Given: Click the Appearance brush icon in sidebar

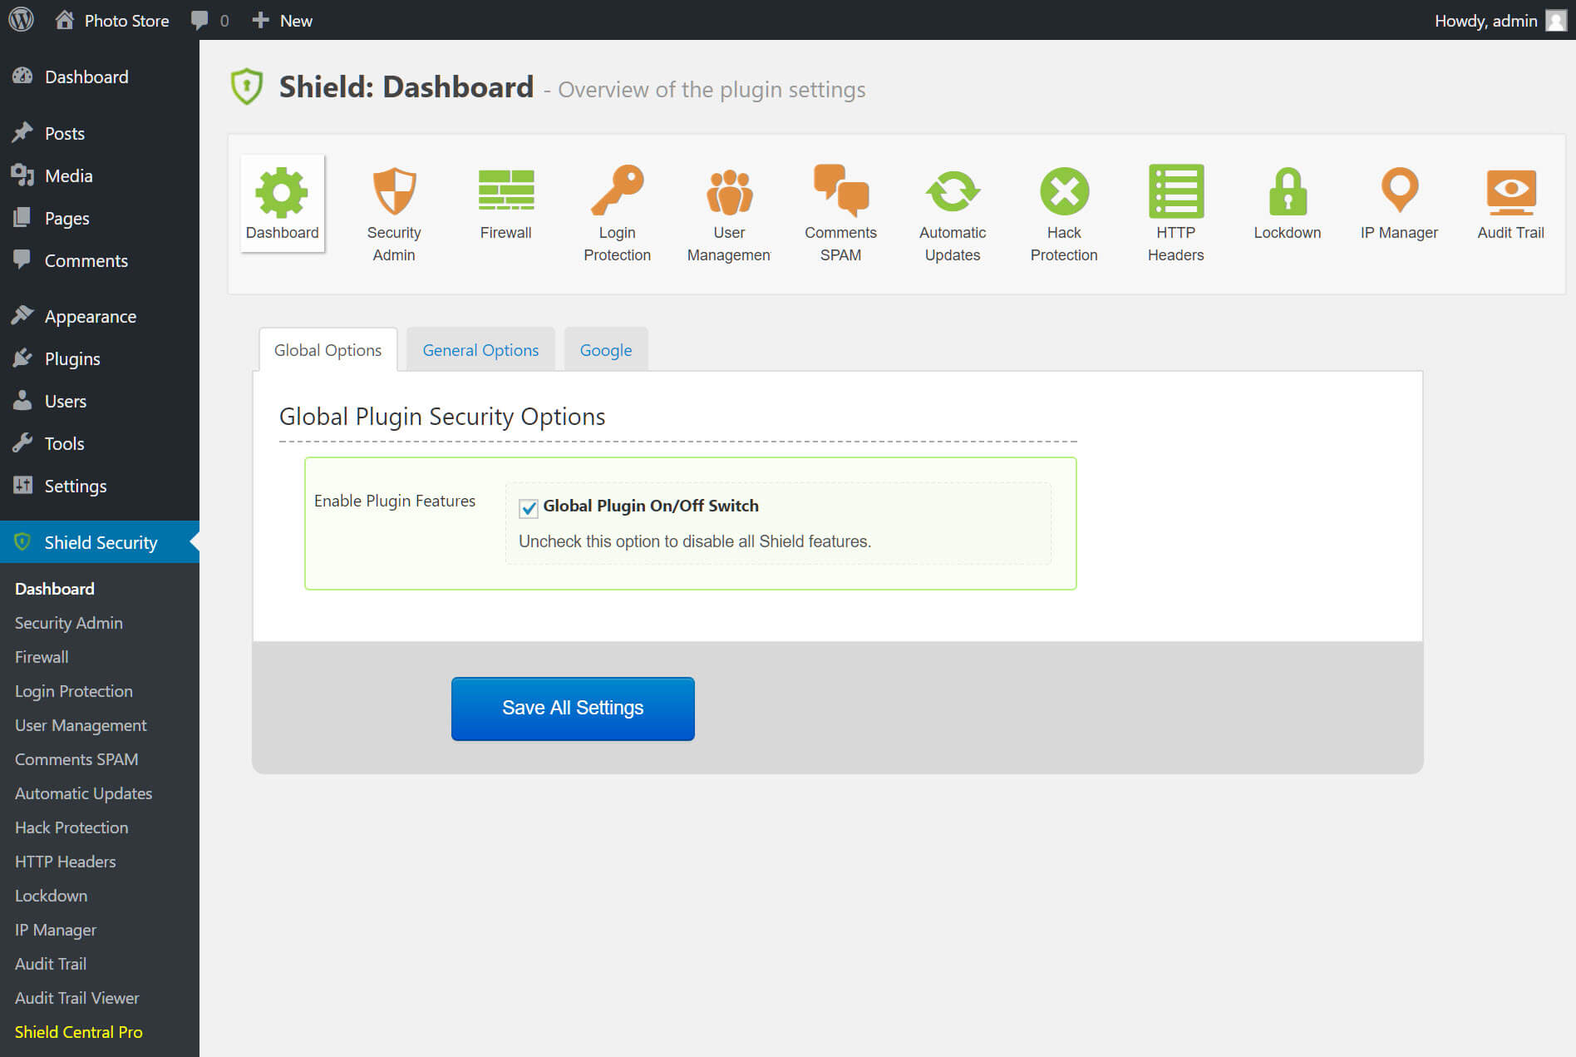Looking at the screenshot, I should click(22, 316).
